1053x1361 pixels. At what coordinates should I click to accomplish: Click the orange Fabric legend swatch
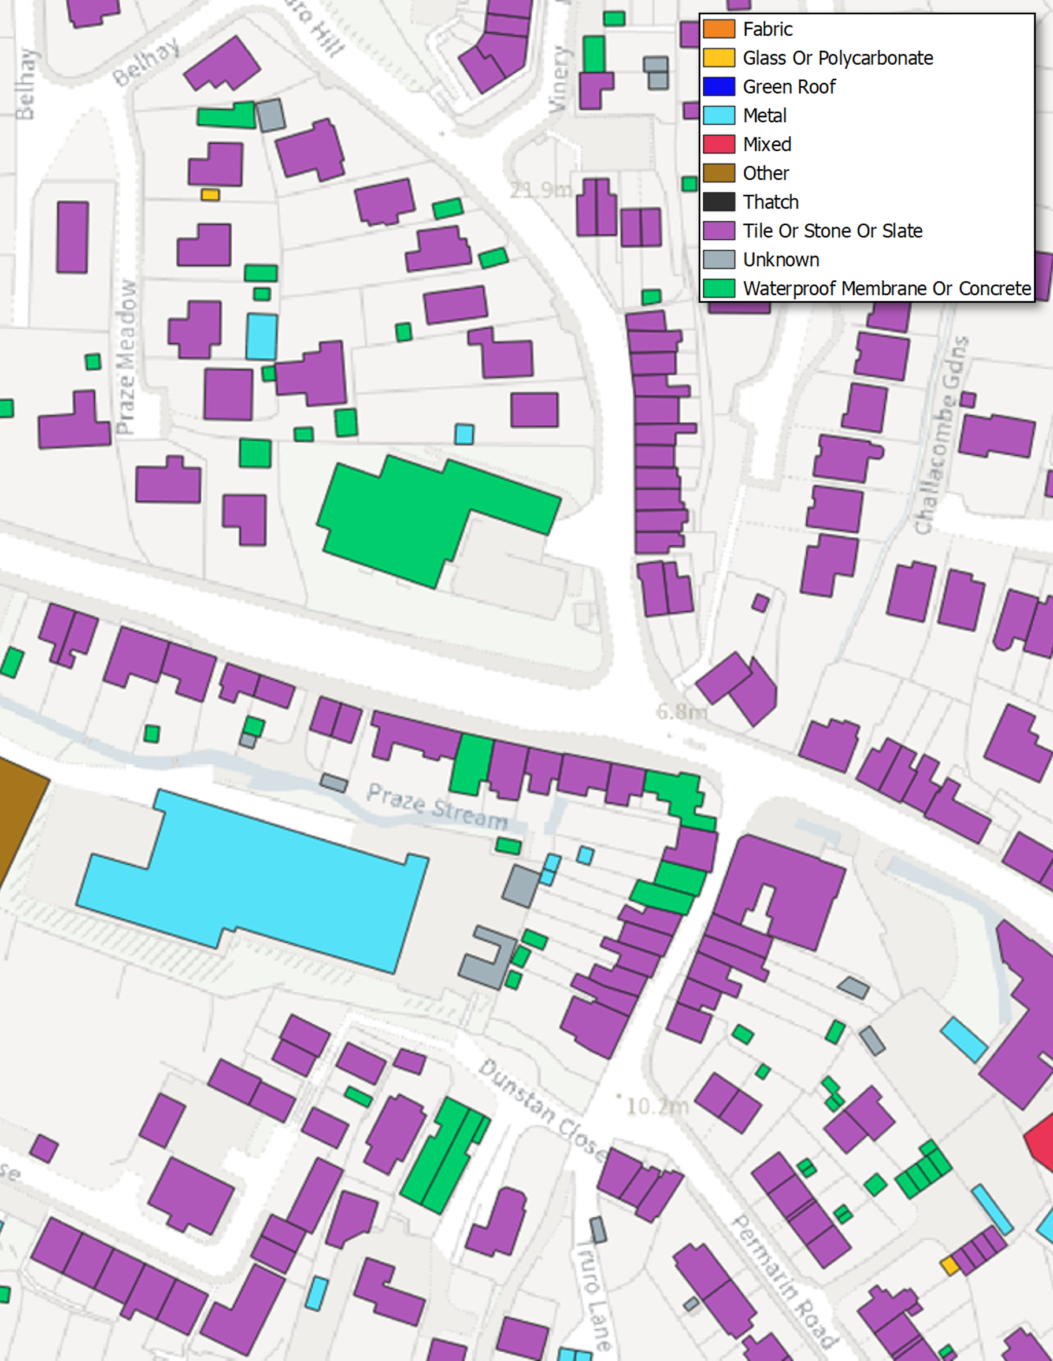pos(718,29)
